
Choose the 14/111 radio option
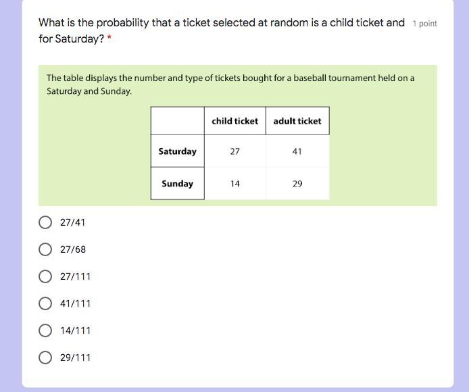tap(45, 330)
